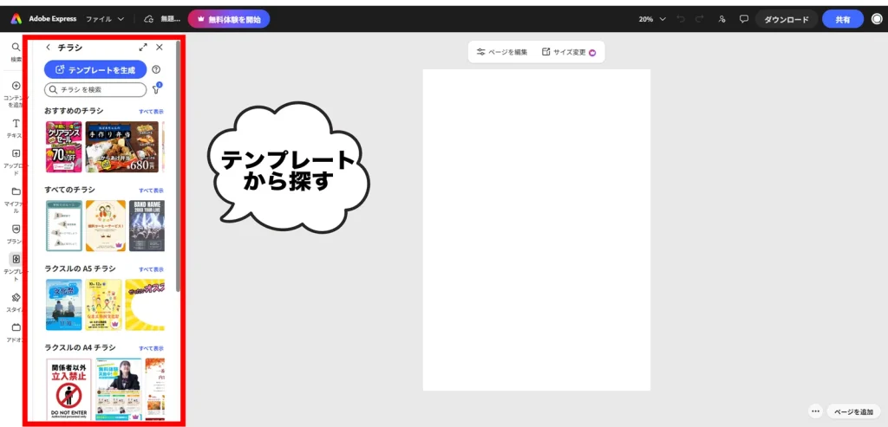Viewport: 888px width, 427px height.
Task: Open the Upload (アップロード) sidebar icon
Action: [16, 154]
